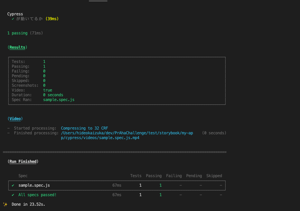Click the green checkmark beside が動いてるか

13,19
